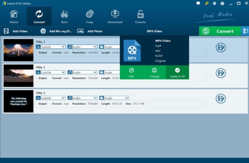Click the 00:01:20 length value
Image resolution: width=249 pixels, height=163 pixels.
(x=117, y=104)
